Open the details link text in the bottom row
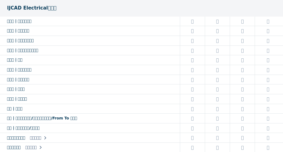 [x=31, y=148]
